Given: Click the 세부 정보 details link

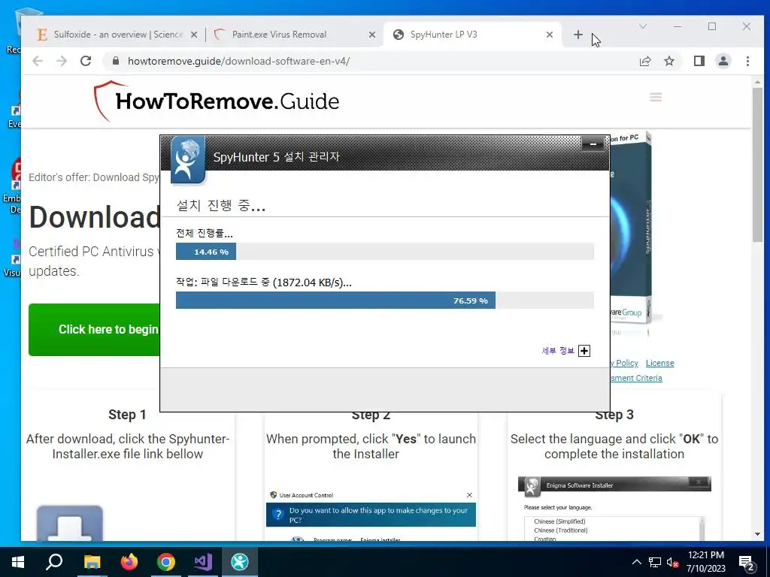Looking at the screenshot, I should (558, 351).
